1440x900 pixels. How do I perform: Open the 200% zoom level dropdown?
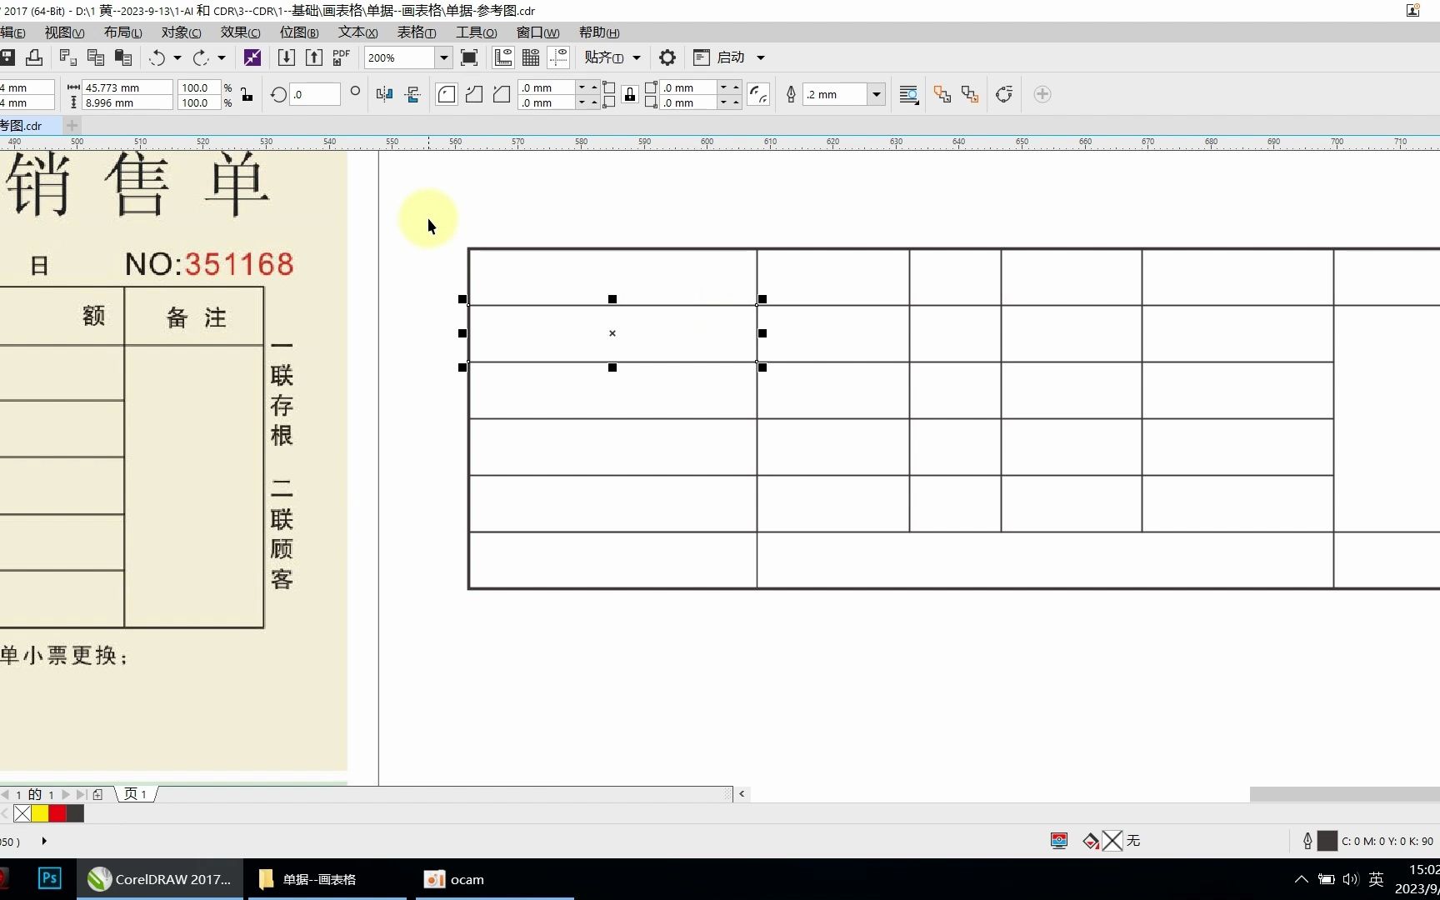(x=443, y=57)
